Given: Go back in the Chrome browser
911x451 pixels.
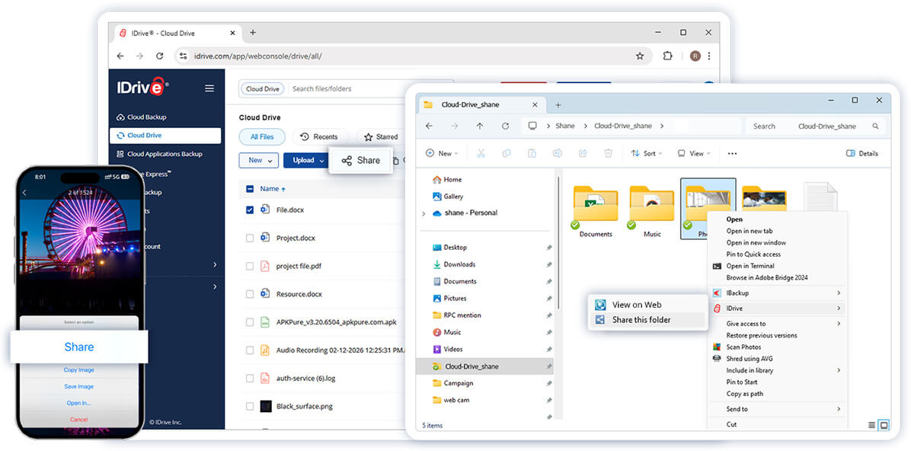Looking at the screenshot, I should (120, 56).
